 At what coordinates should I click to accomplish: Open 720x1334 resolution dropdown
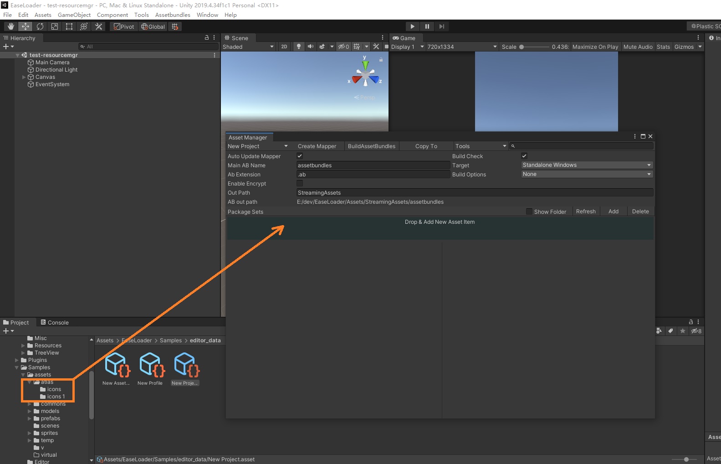point(462,46)
